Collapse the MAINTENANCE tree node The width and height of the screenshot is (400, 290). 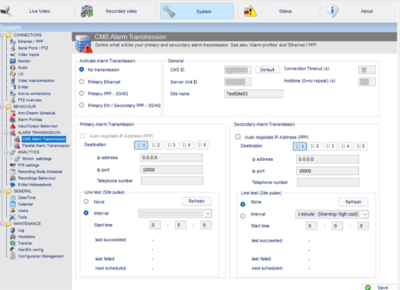2,224
